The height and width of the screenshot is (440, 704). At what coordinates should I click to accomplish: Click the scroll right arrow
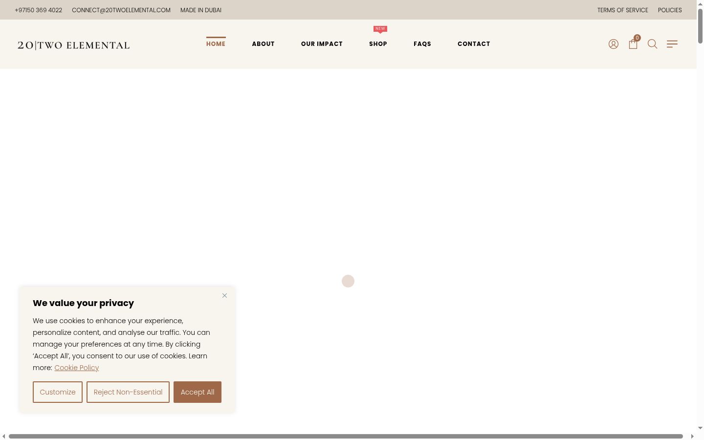(x=692, y=436)
